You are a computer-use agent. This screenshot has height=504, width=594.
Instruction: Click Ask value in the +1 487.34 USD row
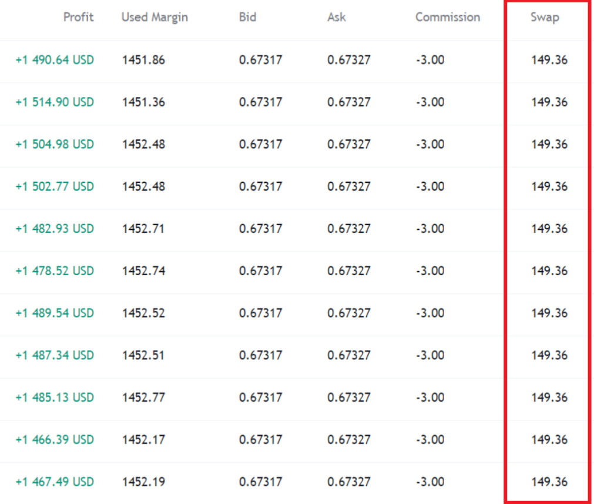pos(349,355)
